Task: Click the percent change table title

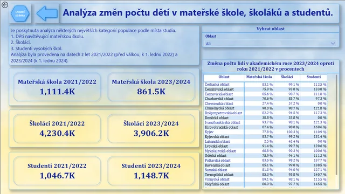Action: [271, 66]
